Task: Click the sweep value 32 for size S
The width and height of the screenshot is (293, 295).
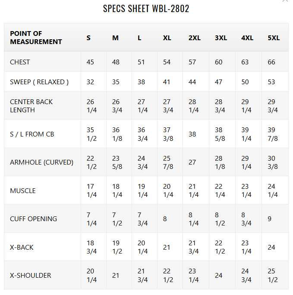Action: [x=90, y=82]
